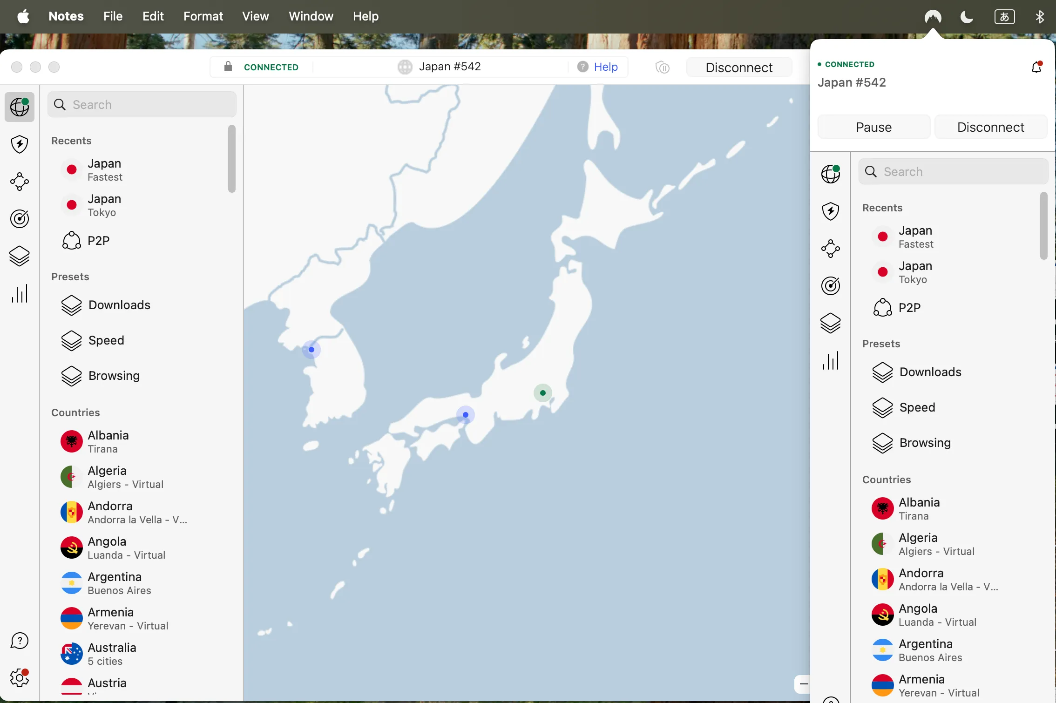Viewport: 1056px width, 703px height.
Task: Click Disconnect in main window toolbar
Action: click(739, 68)
